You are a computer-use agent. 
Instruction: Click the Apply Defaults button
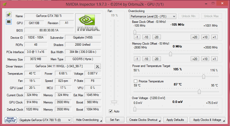[175, 120]
